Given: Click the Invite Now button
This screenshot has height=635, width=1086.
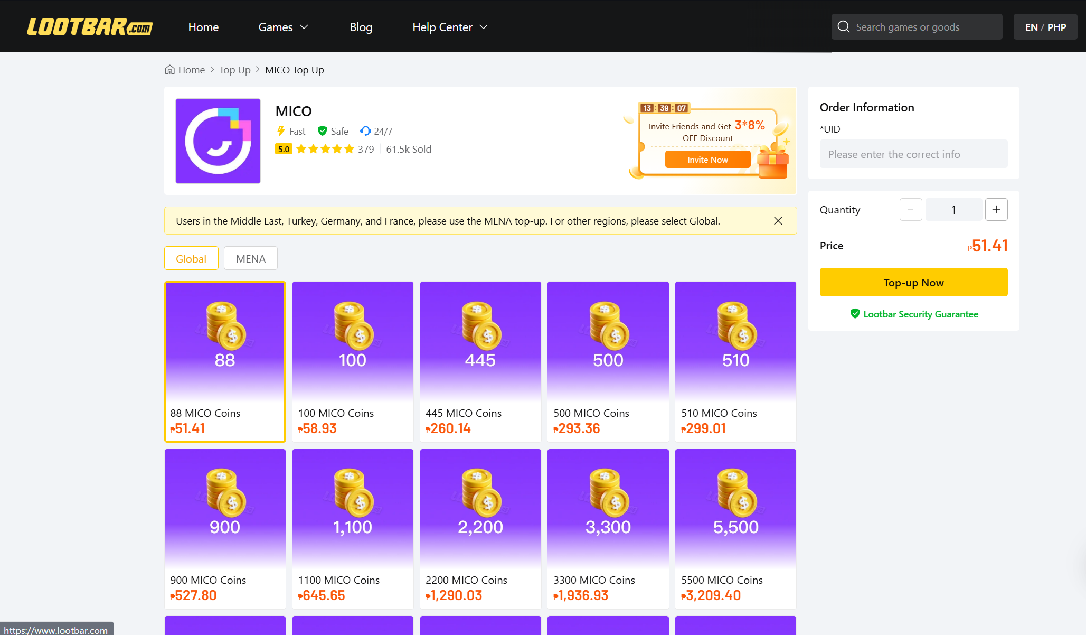Looking at the screenshot, I should point(707,160).
